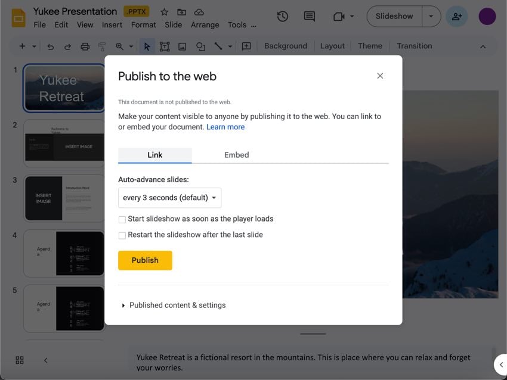
Task: Check Restart the slideshow after last slide
Action: 122,235
